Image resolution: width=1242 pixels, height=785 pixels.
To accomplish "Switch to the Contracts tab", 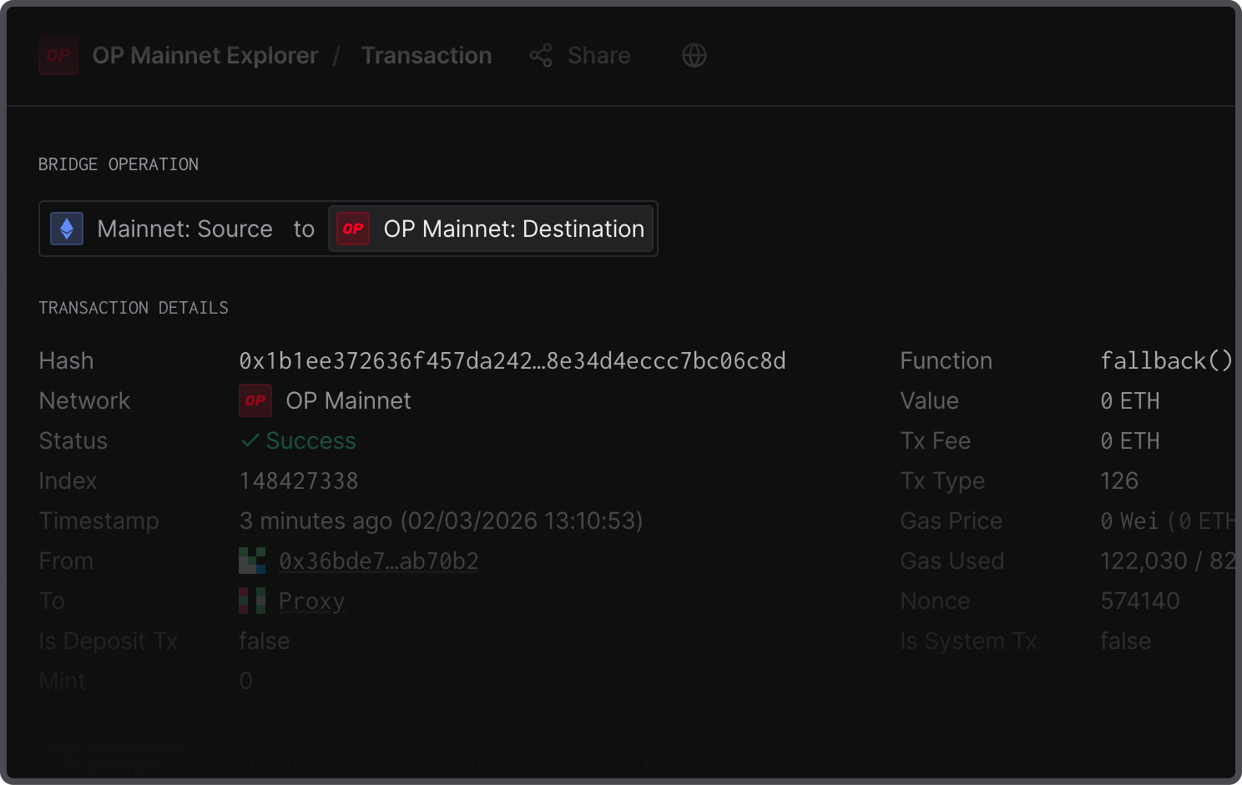I will (260, 765).
